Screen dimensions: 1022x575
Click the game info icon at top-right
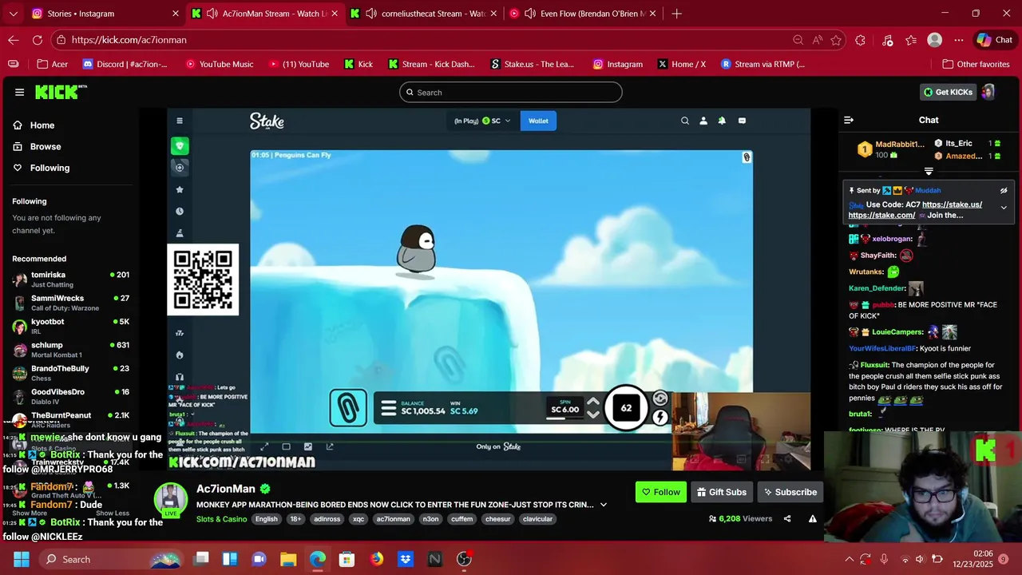[747, 158]
